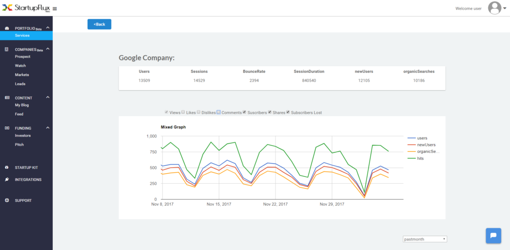Collapse the Funding section chevron
Screen dimensions: 510x250
47,128
